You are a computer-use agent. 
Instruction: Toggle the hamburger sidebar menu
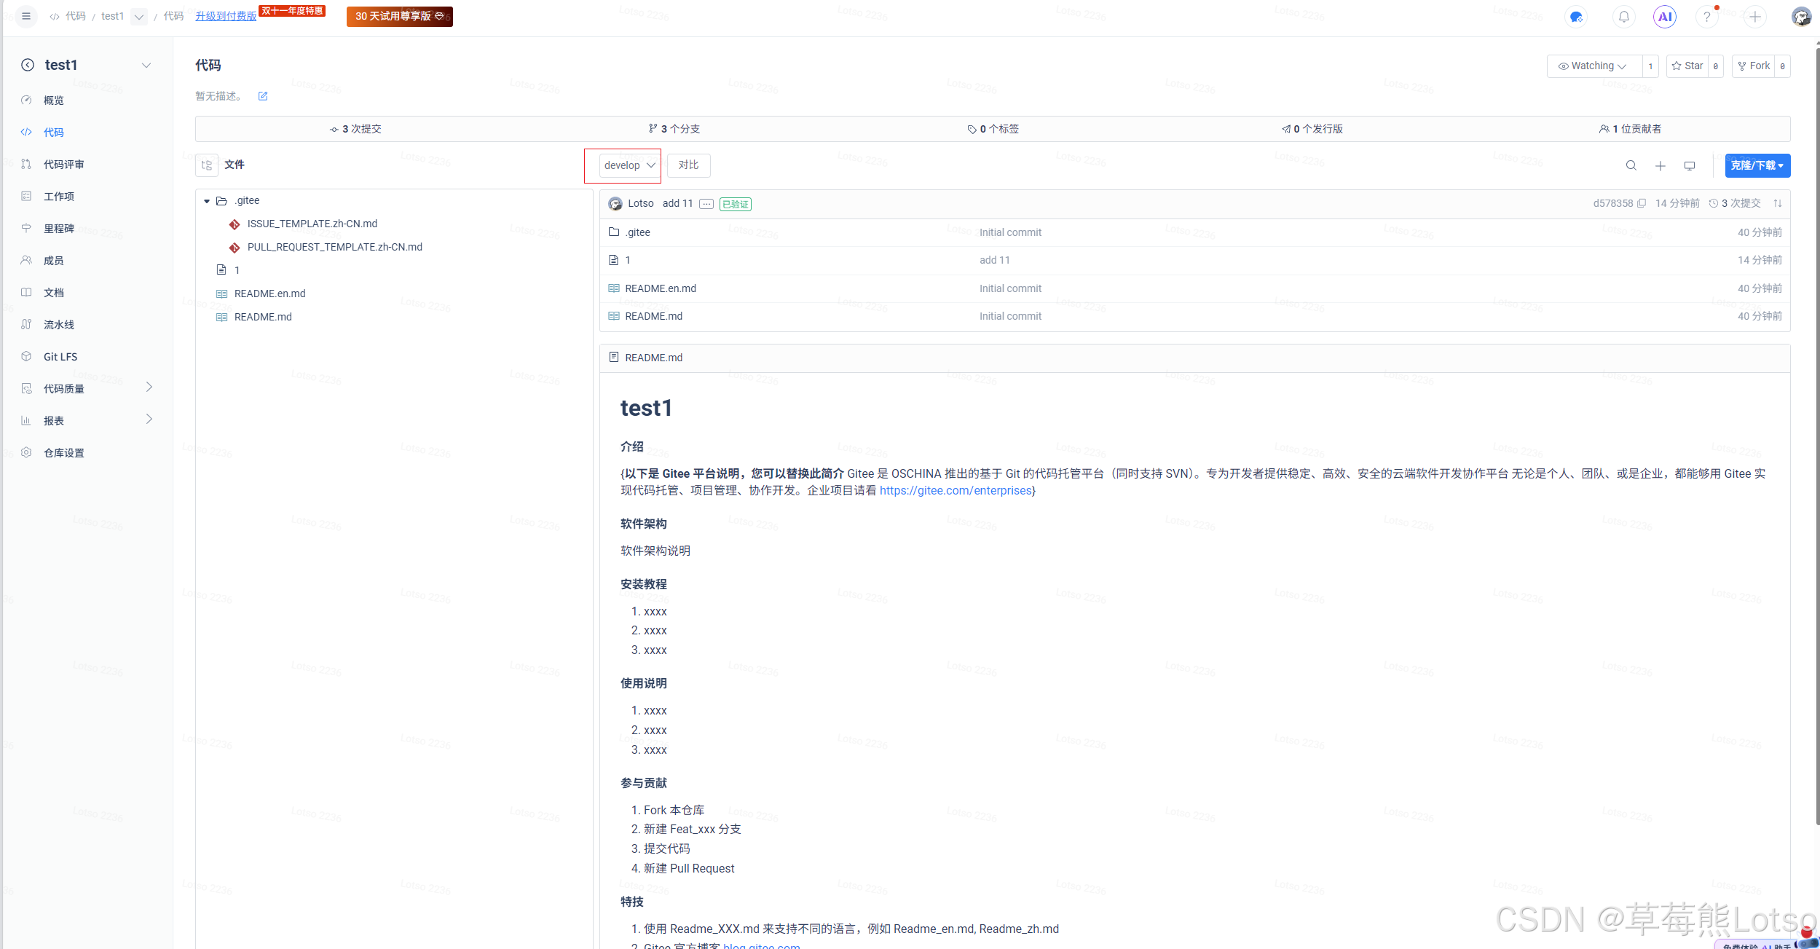pyautogui.click(x=26, y=16)
